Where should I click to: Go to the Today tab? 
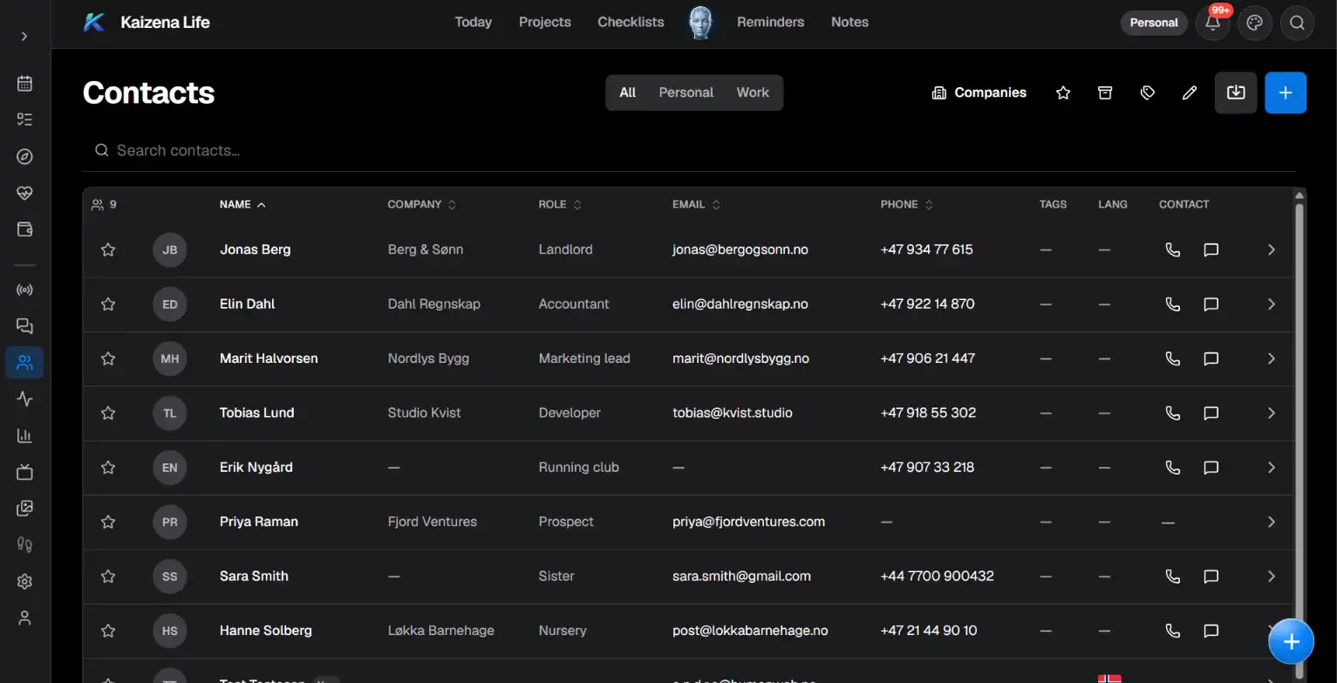474,23
